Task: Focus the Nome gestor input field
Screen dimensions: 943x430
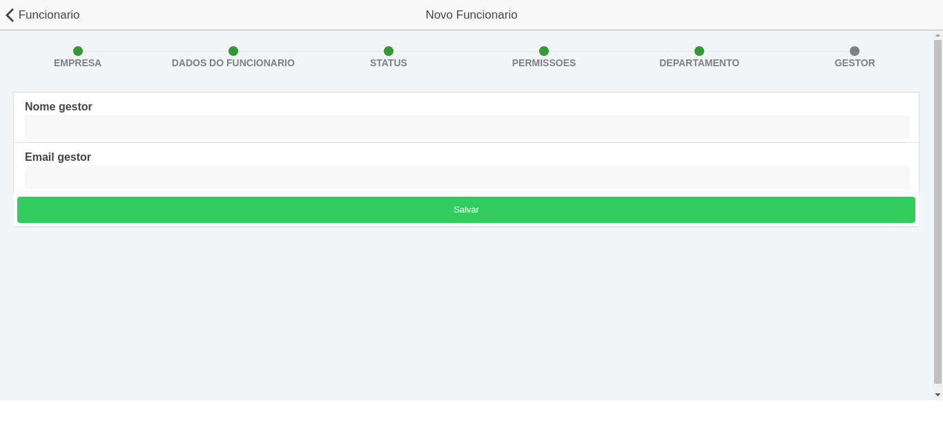Action: (467, 127)
